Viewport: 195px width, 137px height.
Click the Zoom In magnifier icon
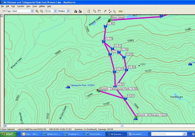point(37,11)
